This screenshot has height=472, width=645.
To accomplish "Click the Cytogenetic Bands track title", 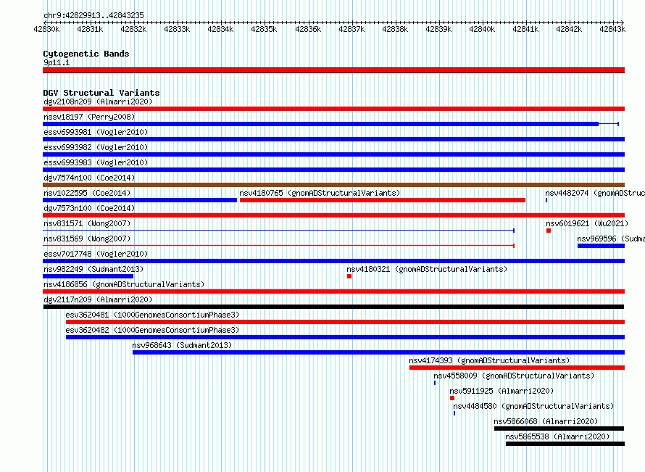I will 86,54.
